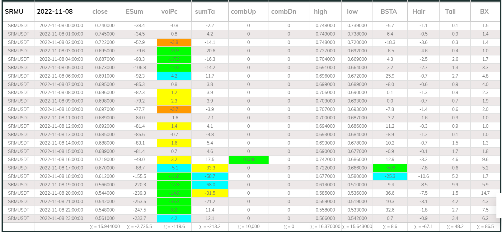Click yellow sumTa cell -33.3

coord(210,168)
